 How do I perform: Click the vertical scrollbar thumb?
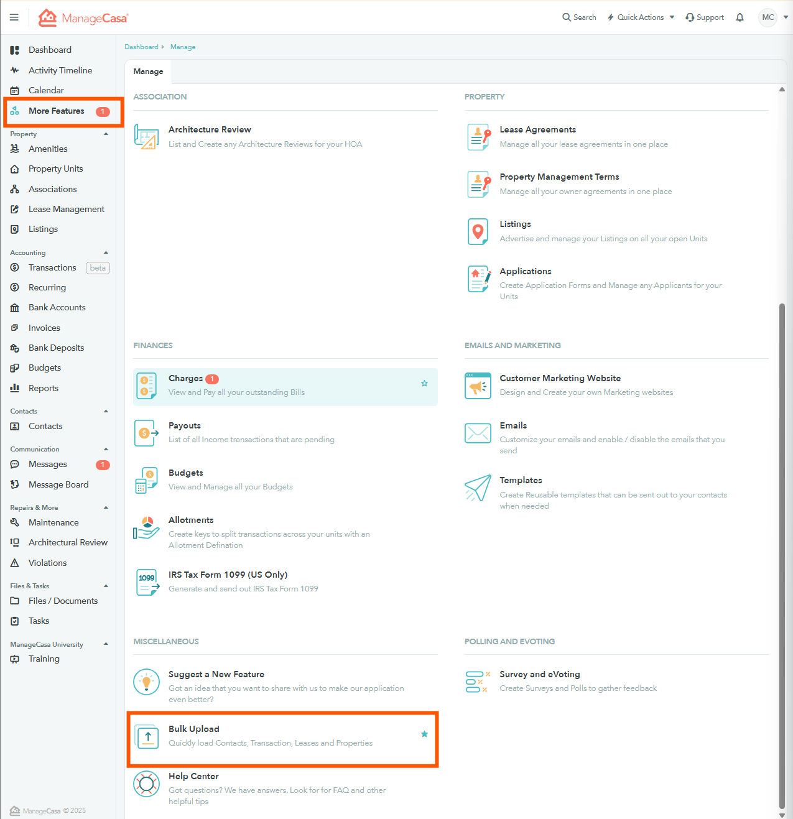coord(782,556)
